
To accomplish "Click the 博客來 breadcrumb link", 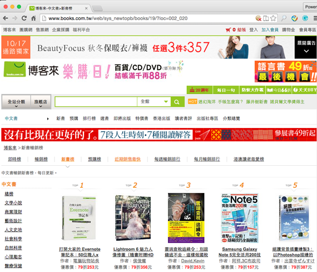I will 10,148.
